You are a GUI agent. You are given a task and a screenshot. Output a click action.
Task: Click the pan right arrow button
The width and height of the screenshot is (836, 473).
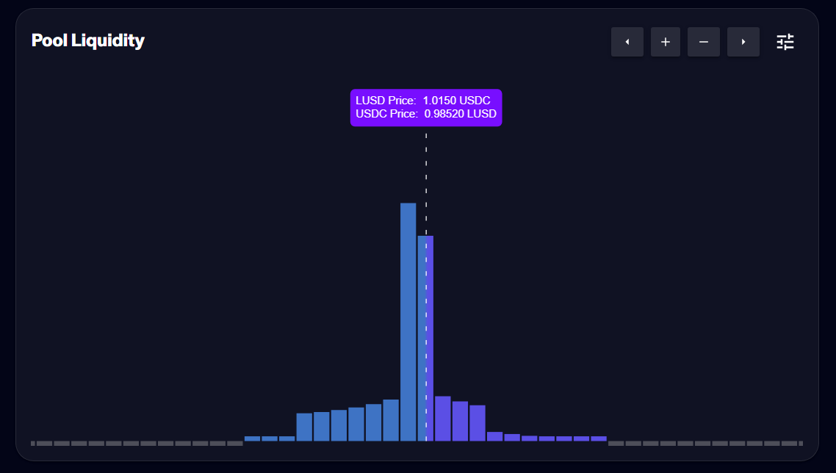pos(743,42)
